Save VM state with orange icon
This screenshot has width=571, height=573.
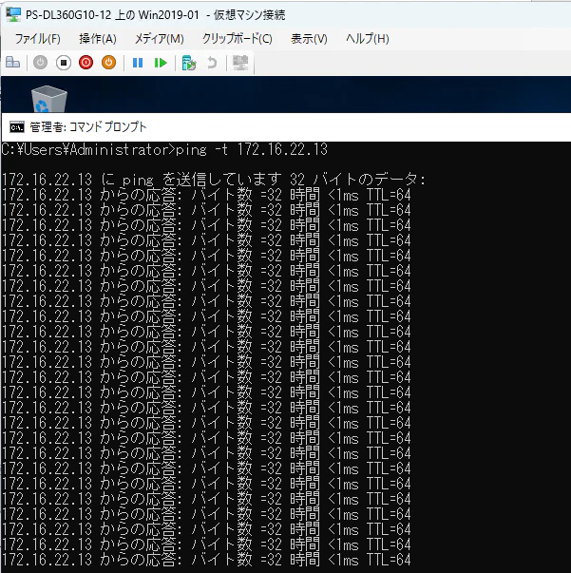[x=108, y=63]
